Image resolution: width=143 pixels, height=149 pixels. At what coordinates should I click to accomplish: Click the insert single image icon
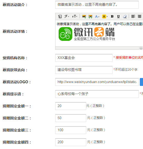click(84, 16)
